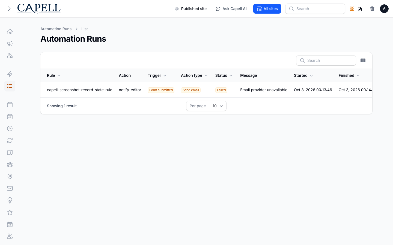Open the clock icon in sidebar
Screen dimensions: 393x245
(10, 128)
